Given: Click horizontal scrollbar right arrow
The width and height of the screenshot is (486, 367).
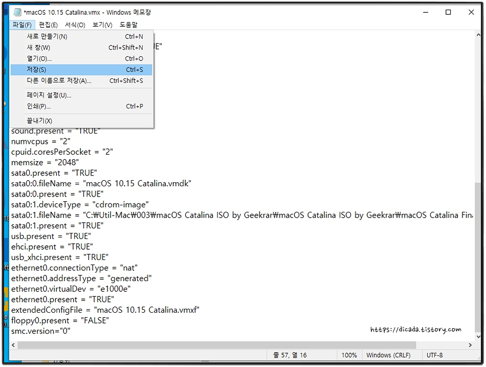Looking at the screenshot, I should pyautogui.click(x=470, y=345).
